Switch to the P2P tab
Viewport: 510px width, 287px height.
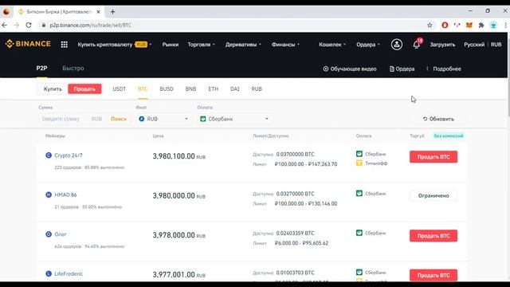click(41, 68)
